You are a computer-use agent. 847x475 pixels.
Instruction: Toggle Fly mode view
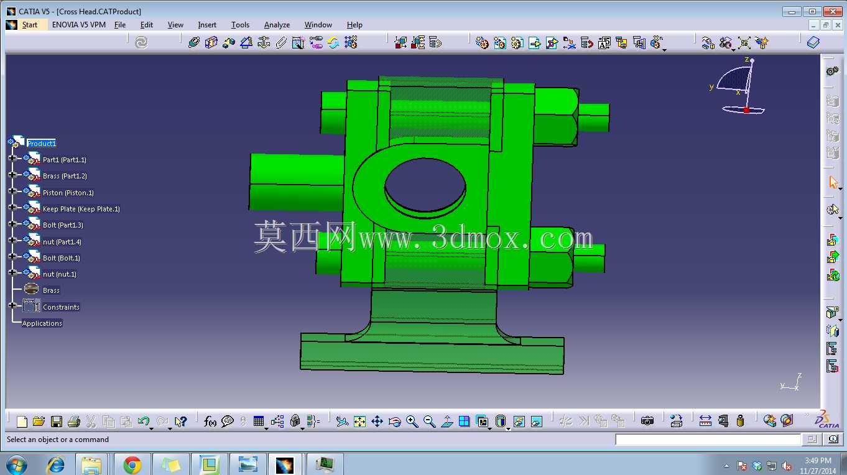342,421
